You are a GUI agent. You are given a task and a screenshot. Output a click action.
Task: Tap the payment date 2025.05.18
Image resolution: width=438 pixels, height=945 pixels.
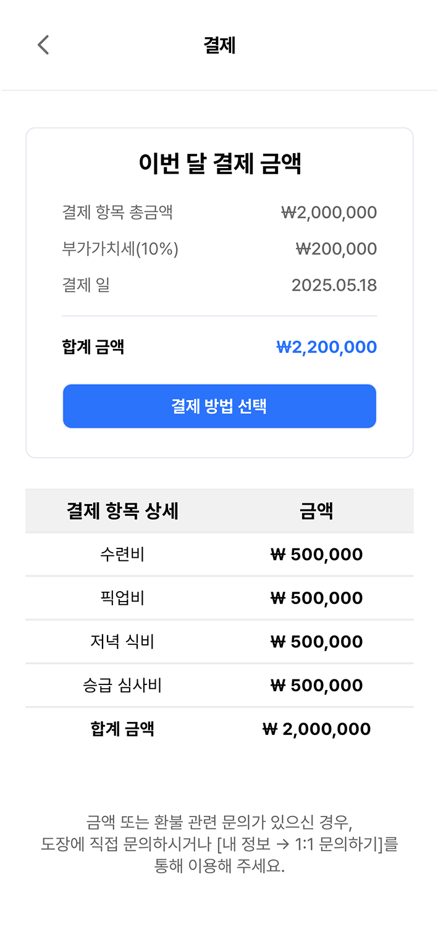pyautogui.click(x=334, y=285)
